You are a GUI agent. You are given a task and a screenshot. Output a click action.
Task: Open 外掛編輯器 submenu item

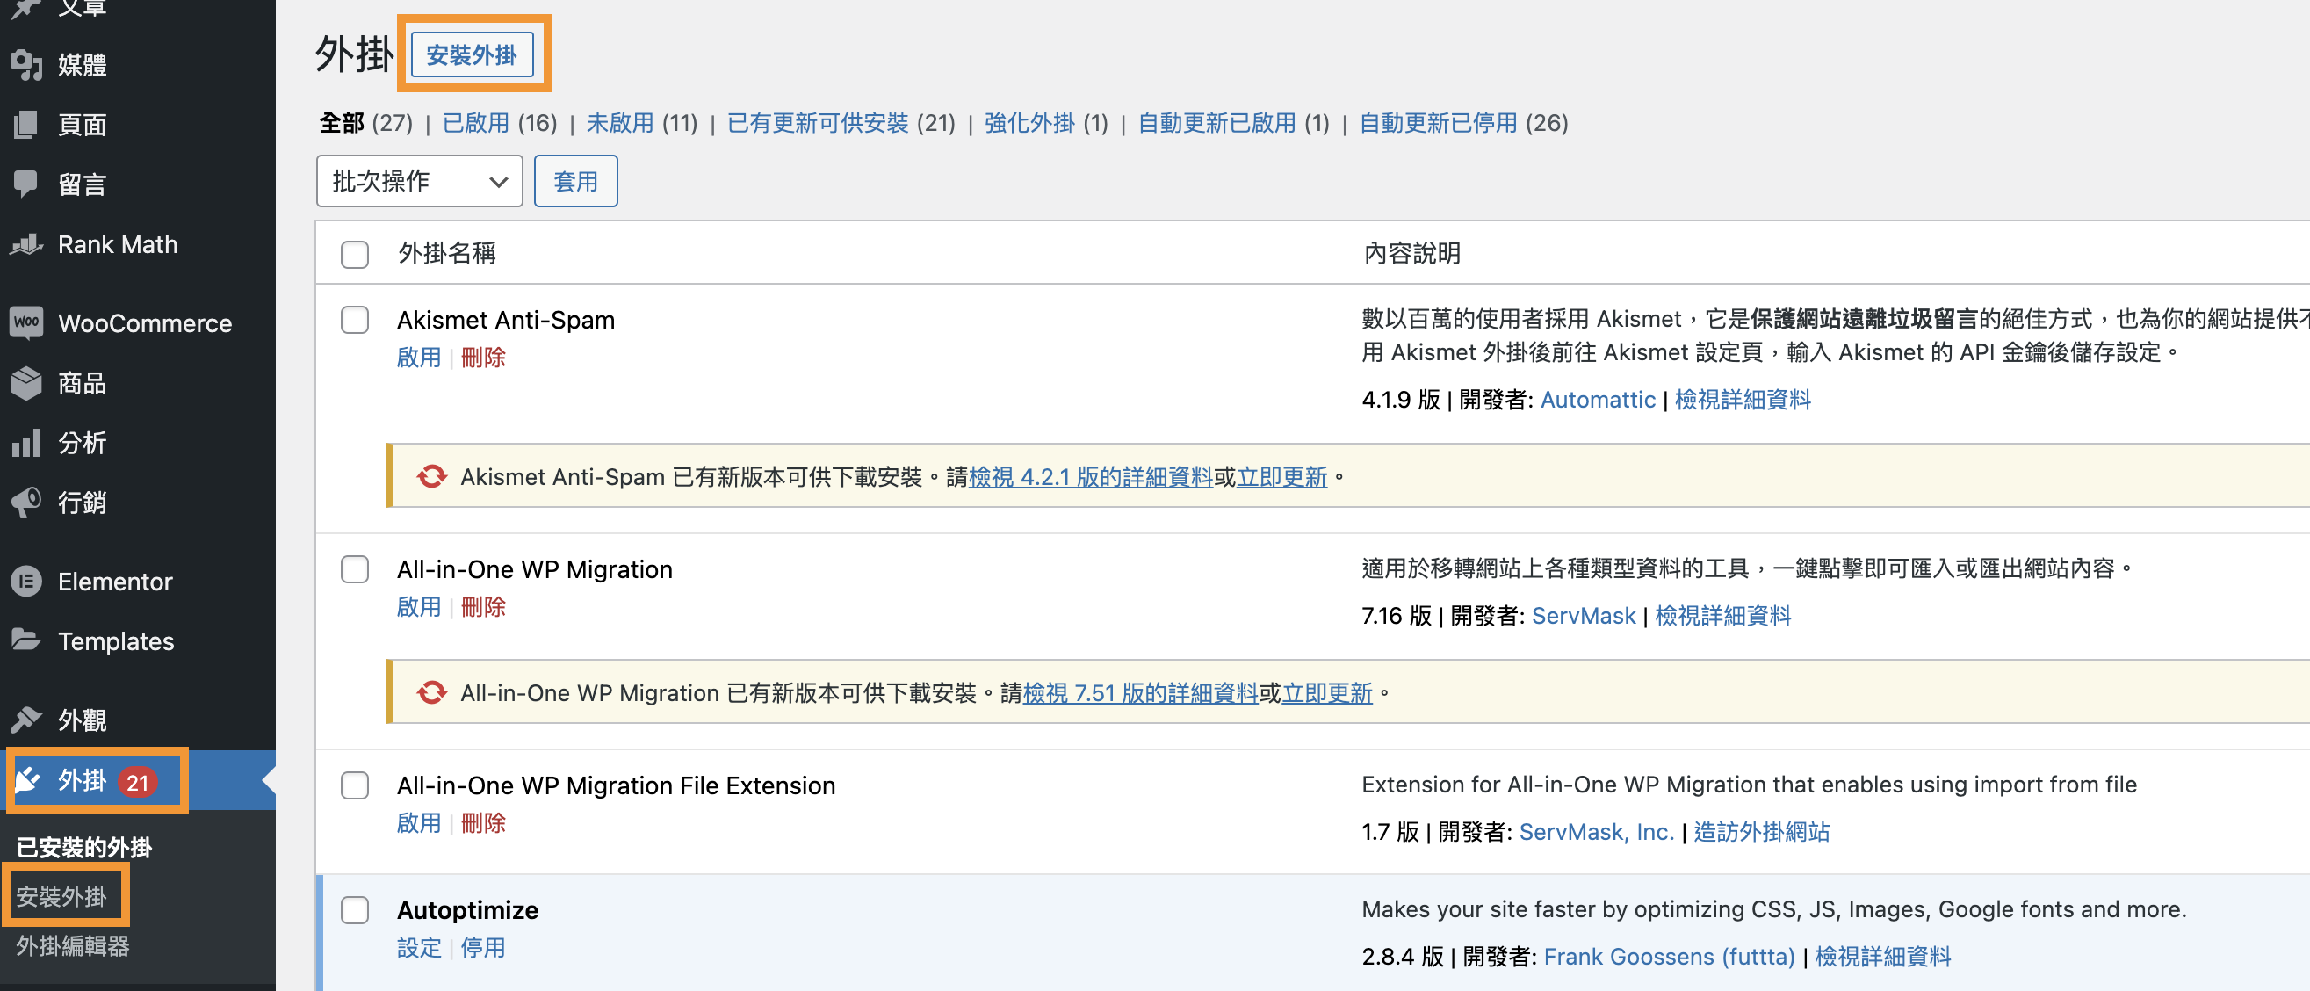pyautogui.click(x=73, y=945)
